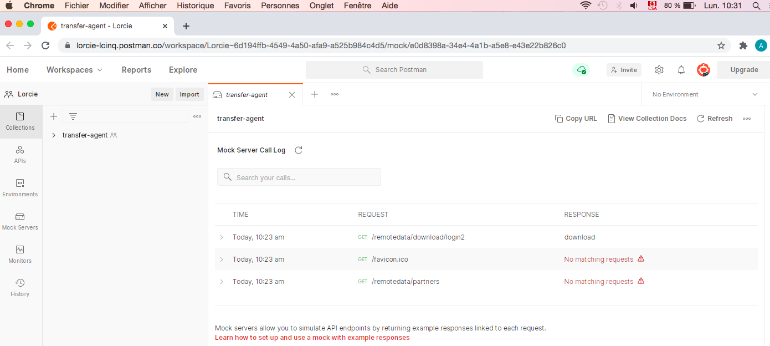Open the Mock Servers sidebar section
The height and width of the screenshot is (346, 770).
(20, 221)
